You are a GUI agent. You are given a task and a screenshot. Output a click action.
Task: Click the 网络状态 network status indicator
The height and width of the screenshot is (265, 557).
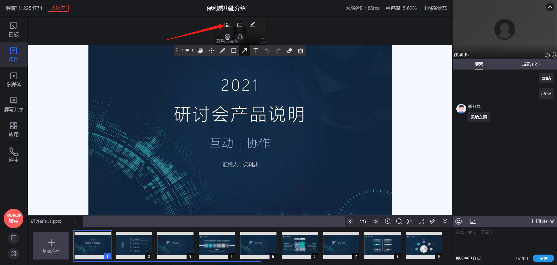(434, 8)
